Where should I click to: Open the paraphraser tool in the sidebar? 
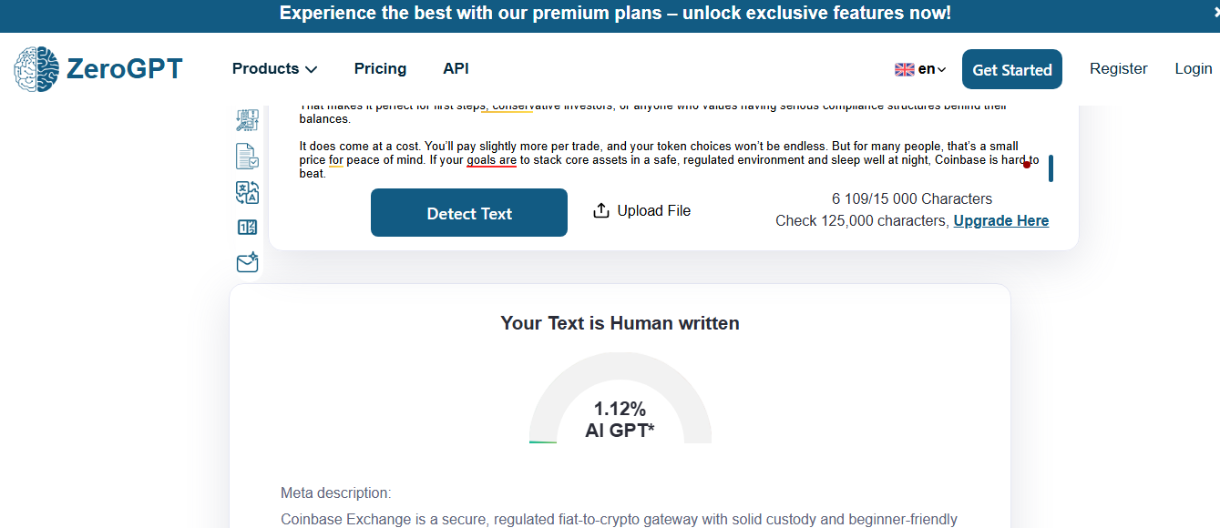pyautogui.click(x=247, y=120)
